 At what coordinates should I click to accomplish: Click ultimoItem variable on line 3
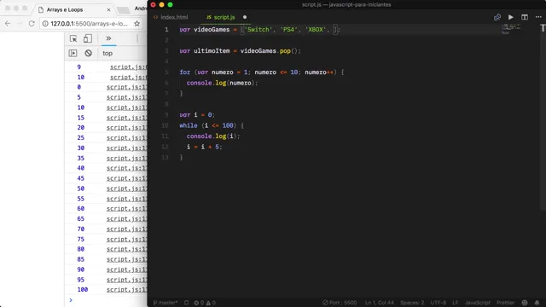(x=212, y=51)
